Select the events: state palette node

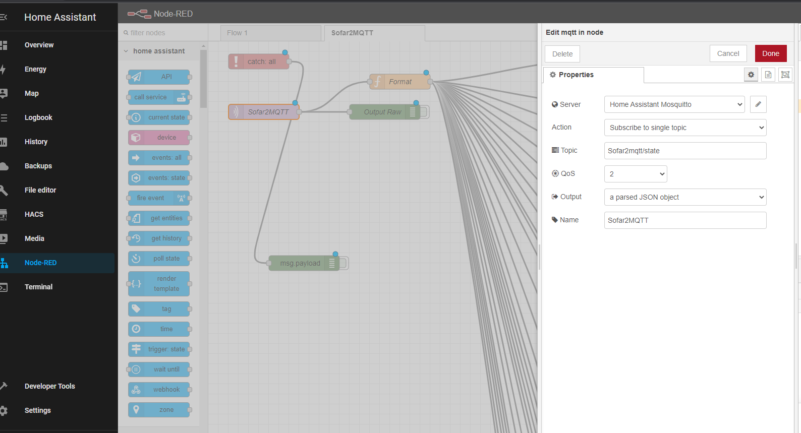pos(159,178)
